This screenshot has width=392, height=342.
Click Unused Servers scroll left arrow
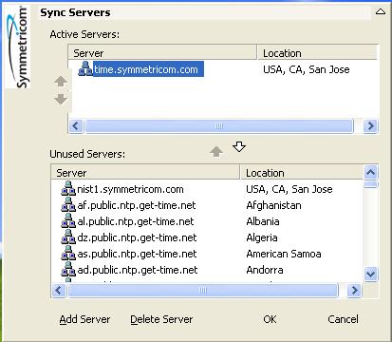coord(59,290)
